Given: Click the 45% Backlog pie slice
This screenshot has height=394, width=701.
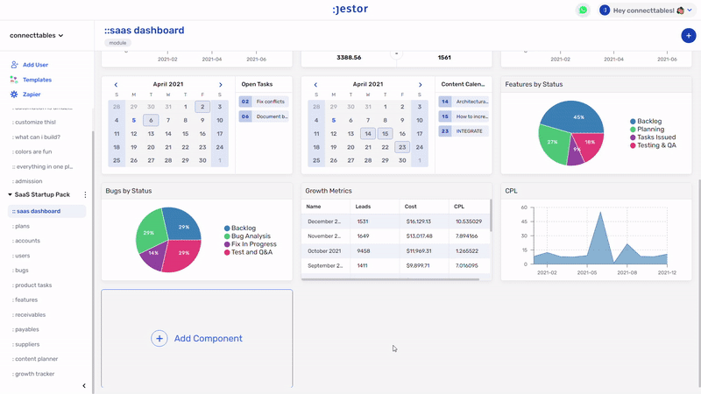Looking at the screenshot, I should [577, 116].
